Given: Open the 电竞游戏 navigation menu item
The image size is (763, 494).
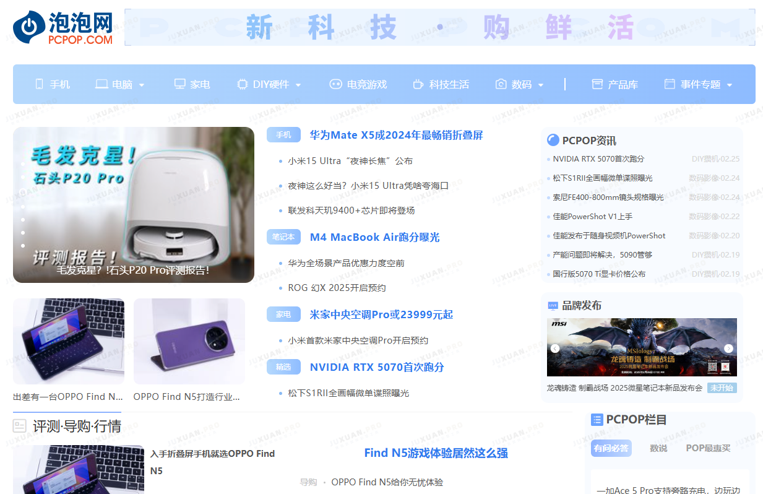Looking at the screenshot, I should (367, 84).
